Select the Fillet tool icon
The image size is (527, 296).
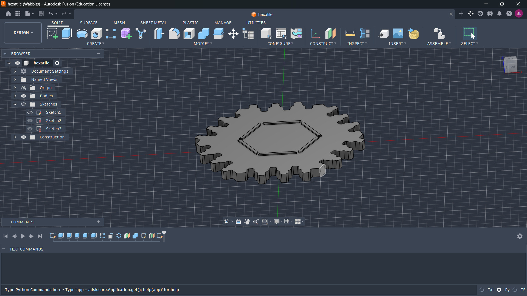tap(174, 34)
